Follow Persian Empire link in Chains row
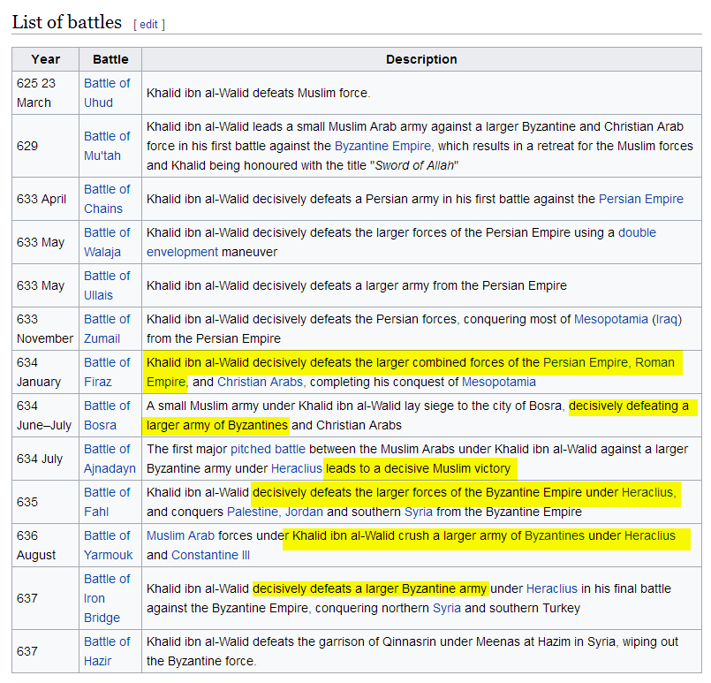 640,199
